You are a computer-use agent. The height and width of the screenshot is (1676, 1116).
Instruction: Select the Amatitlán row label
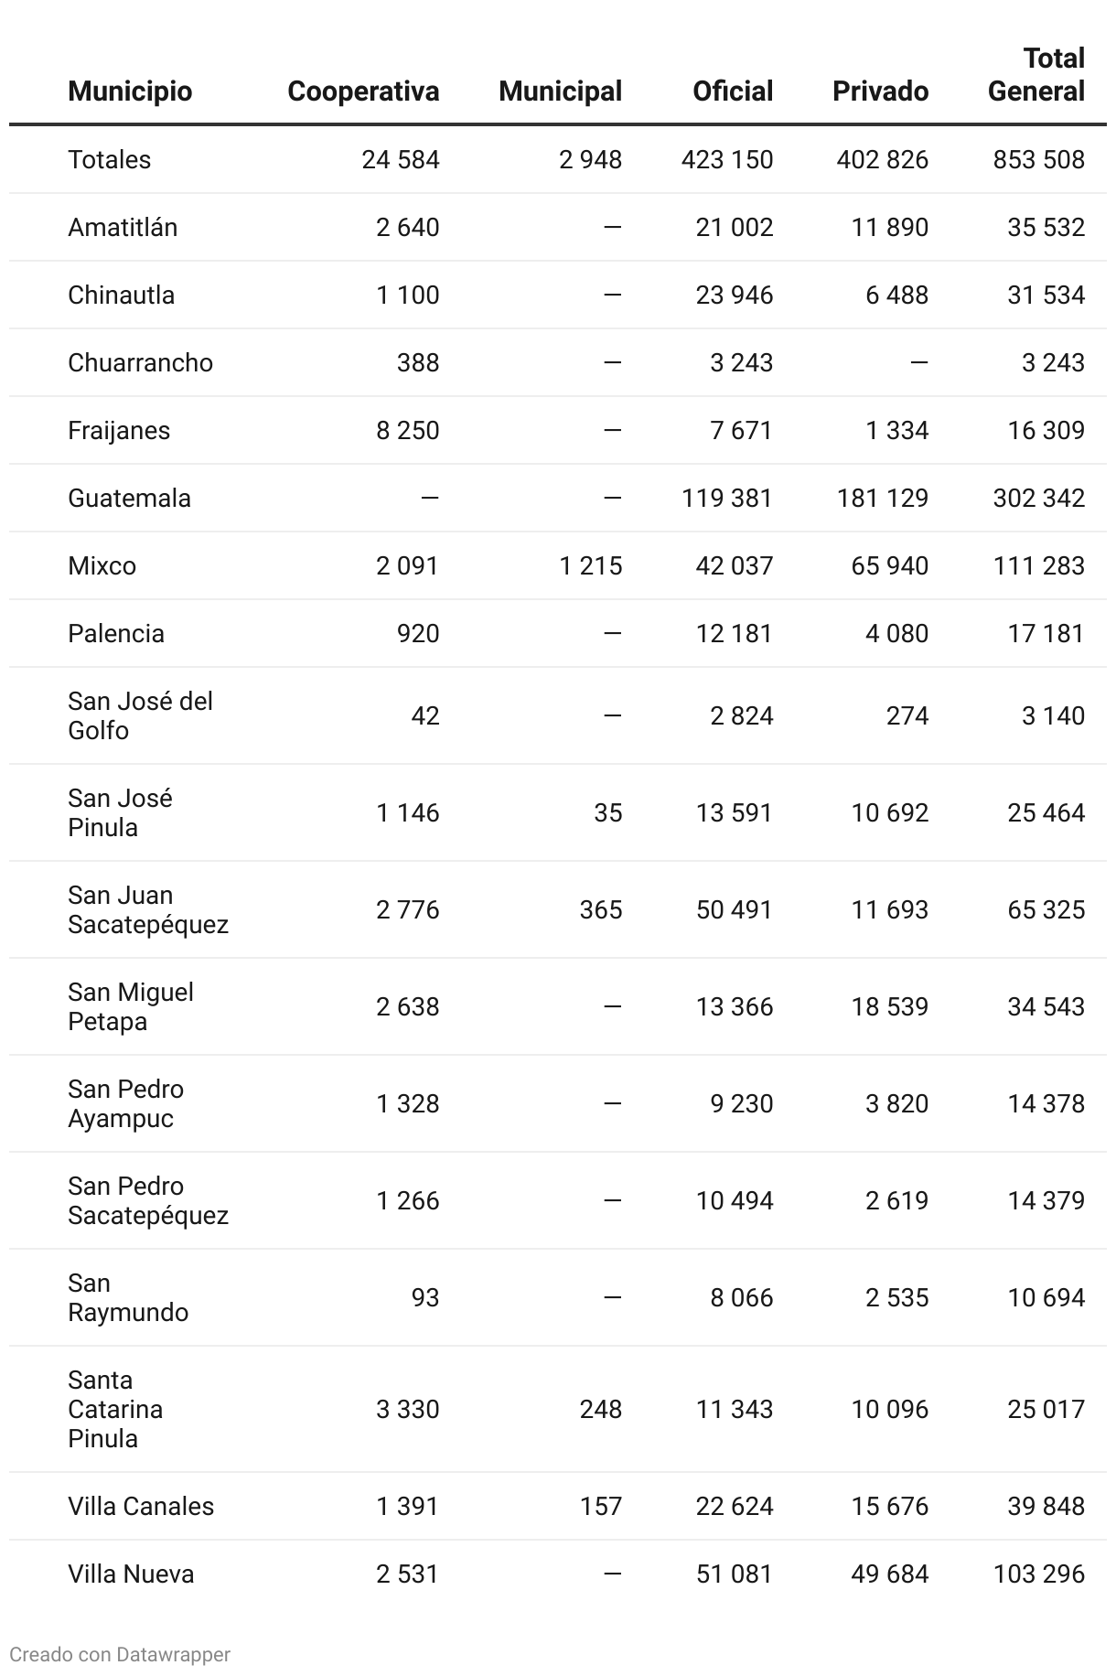point(123,228)
